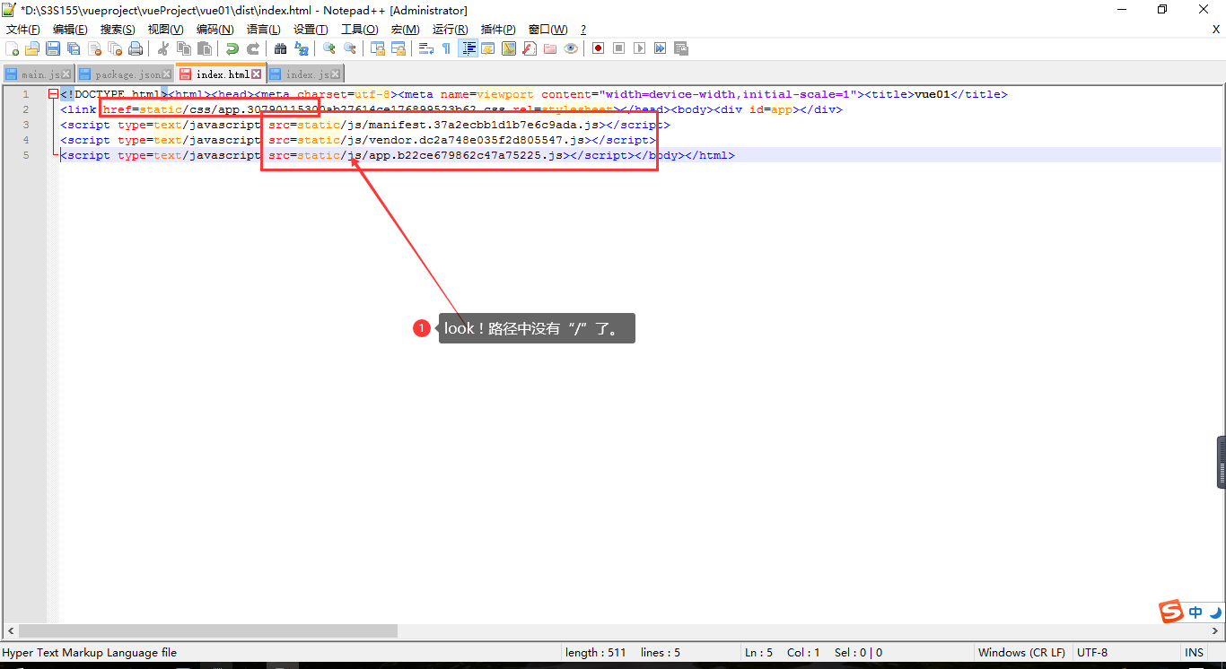Collapse the fold marker at line 1
The width and height of the screenshot is (1226, 669).
coord(53,94)
